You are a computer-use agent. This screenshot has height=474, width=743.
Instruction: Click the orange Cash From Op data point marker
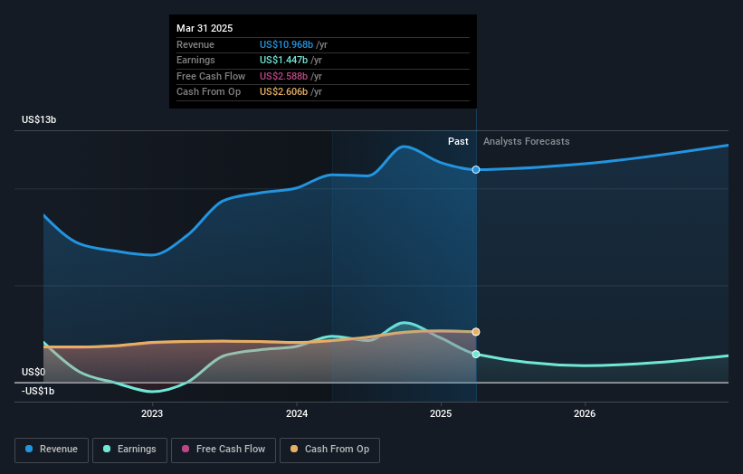(x=476, y=332)
